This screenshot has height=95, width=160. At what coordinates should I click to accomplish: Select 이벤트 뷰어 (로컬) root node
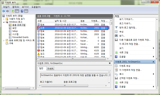click(14, 16)
